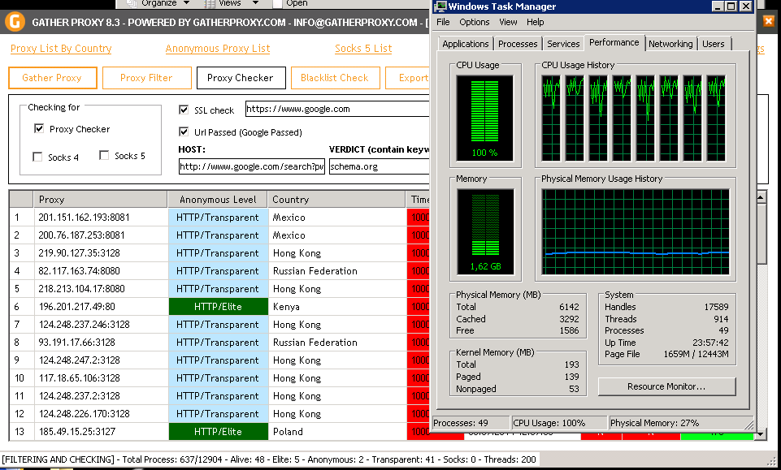Select proxy 185.49.15.25:3127
The width and height of the screenshot is (781, 470).
click(76, 432)
